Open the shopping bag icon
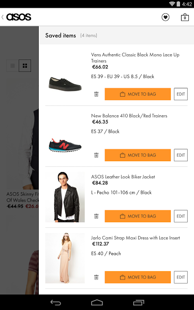The height and width of the screenshot is (310, 194). [x=185, y=17]
